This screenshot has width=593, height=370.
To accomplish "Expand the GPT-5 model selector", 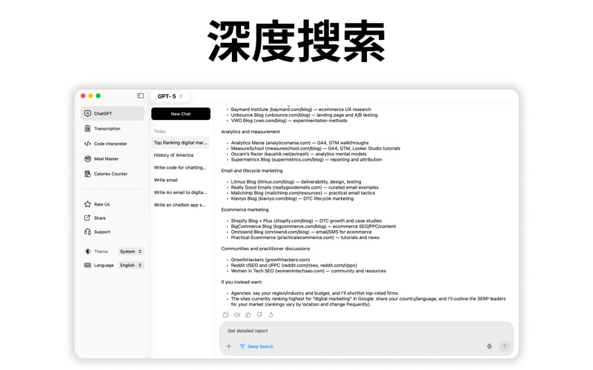I will coord(170,96).
